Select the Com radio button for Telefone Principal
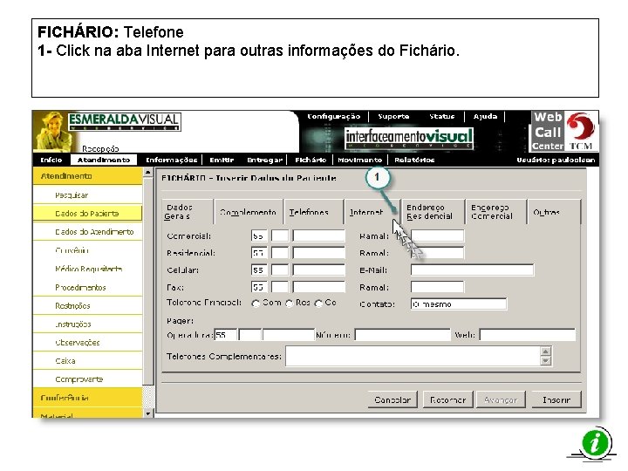This screenshot has width=628, height=471. [x=255, y=304]
